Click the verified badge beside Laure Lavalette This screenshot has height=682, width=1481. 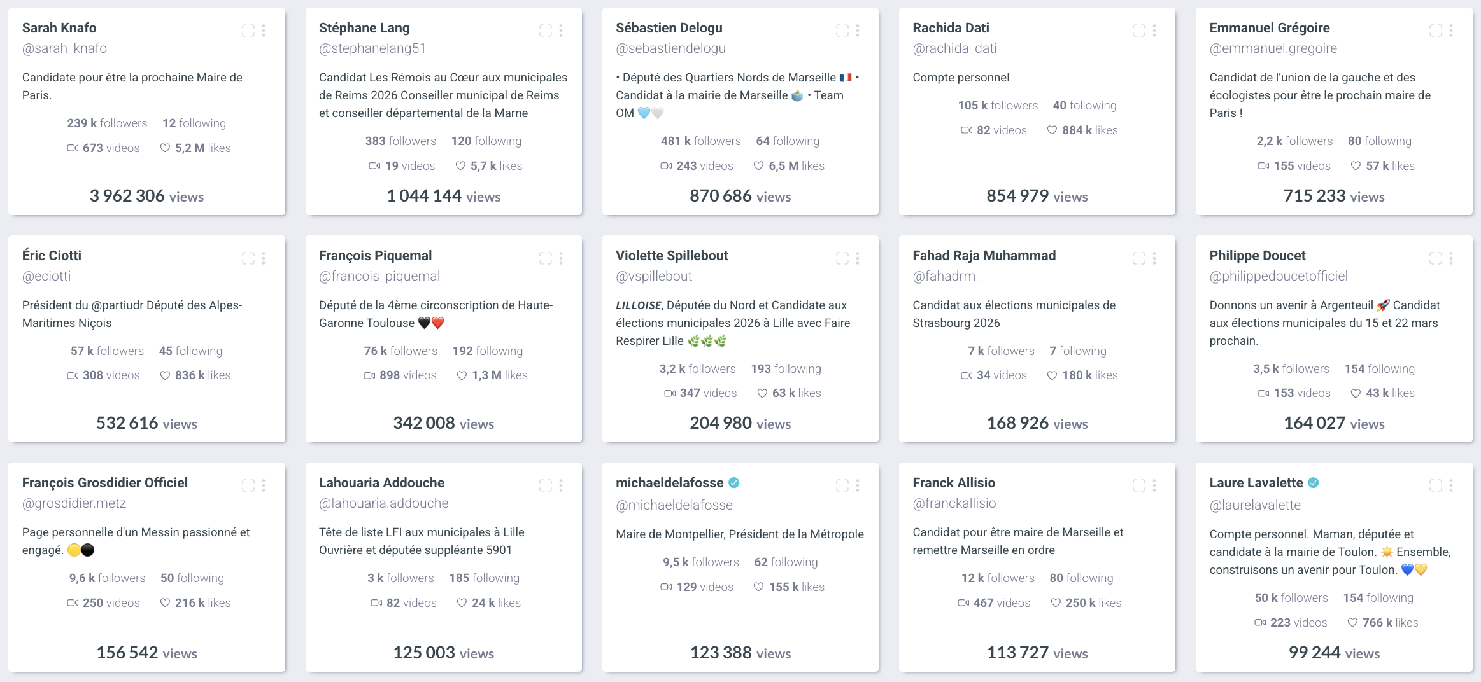pos(1313,483)
